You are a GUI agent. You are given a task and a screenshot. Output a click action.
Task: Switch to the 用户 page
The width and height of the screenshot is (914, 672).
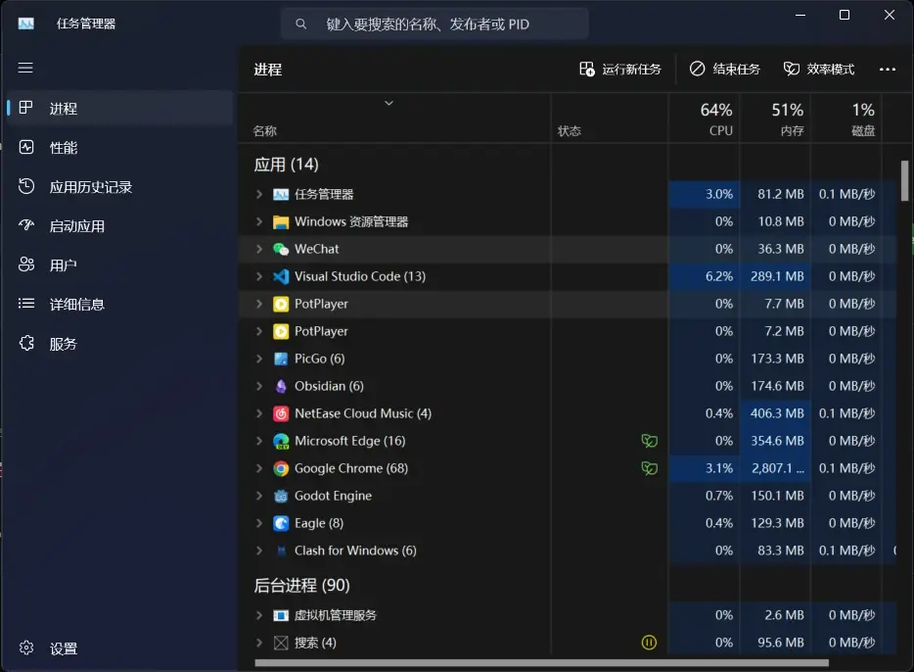click(x=119, y=264)
